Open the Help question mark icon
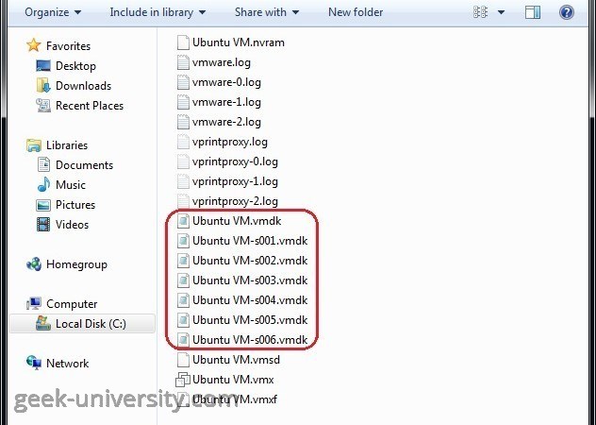Viewport: 596px width, 425px height. 567,12
